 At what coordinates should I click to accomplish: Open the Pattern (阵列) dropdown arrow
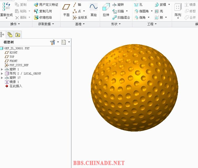click(x=178, y=18)
